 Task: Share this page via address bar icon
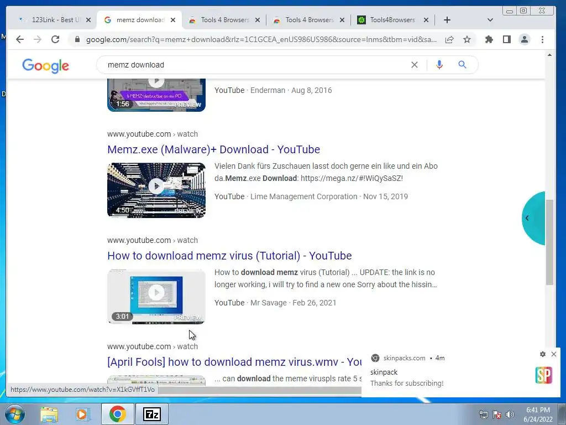(x=449, y=39)
